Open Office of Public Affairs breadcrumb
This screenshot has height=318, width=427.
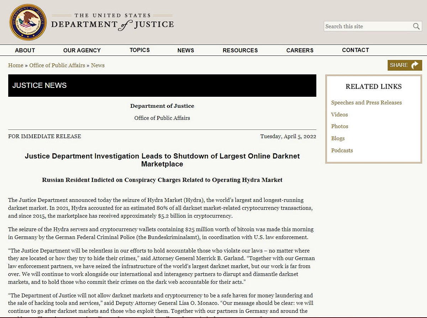57,65
